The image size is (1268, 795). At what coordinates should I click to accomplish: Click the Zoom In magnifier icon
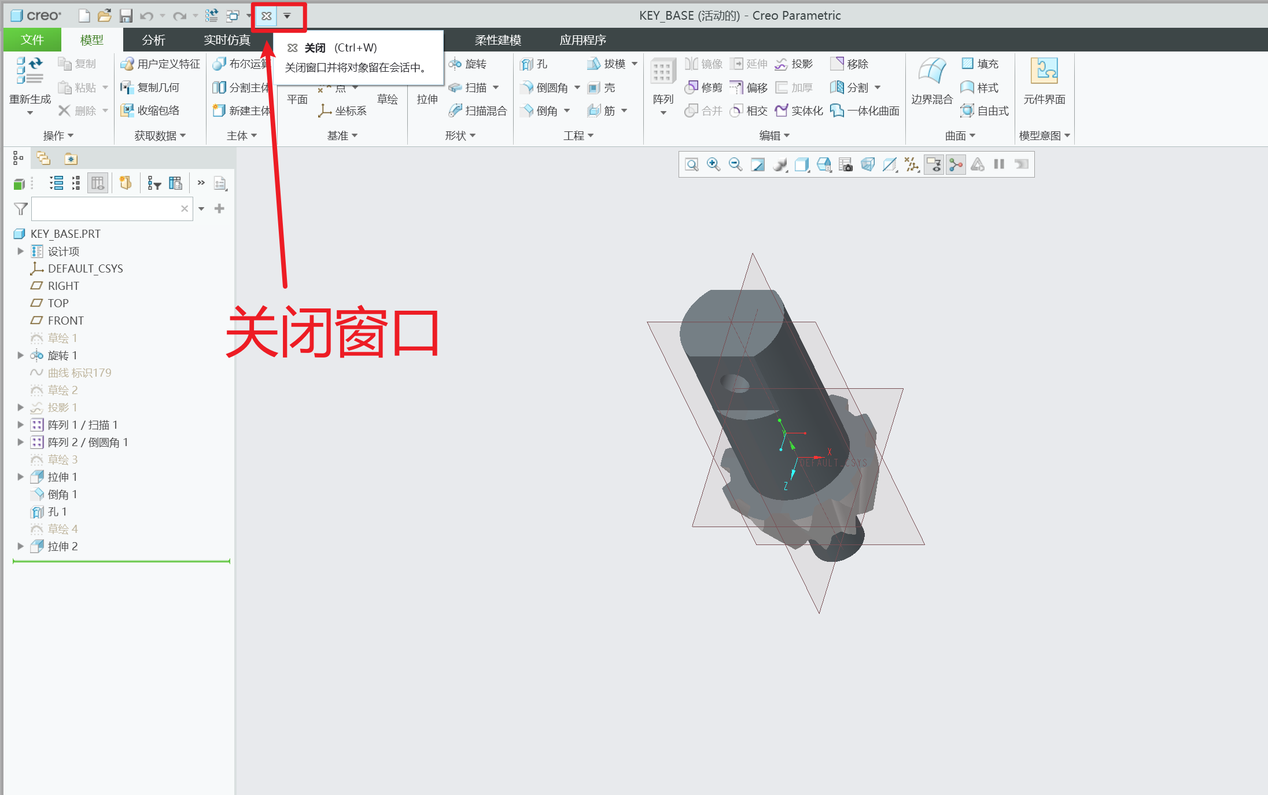713,164
